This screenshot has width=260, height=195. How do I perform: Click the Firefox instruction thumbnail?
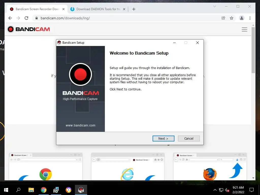[210, 167]
